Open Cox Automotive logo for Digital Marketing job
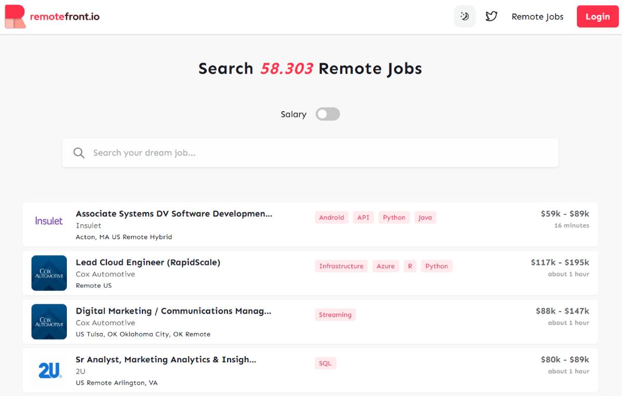 [x=49, y=321]
